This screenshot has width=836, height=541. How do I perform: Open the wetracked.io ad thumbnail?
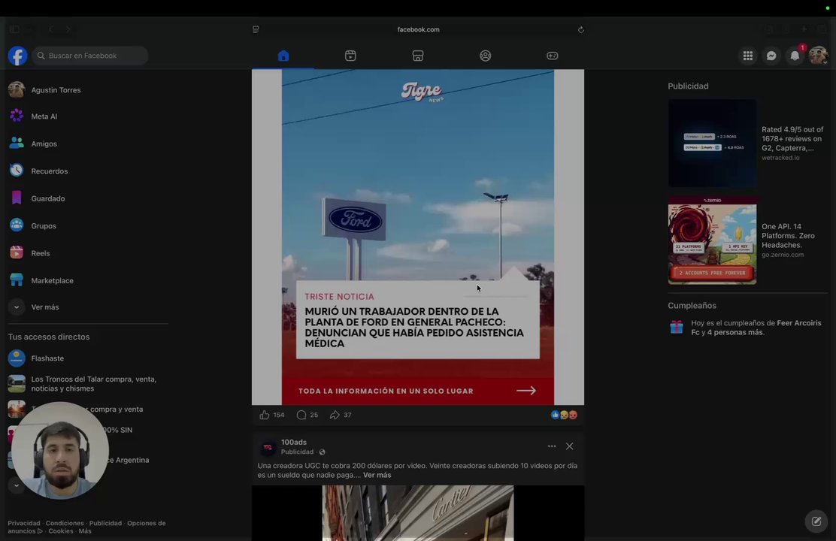coord(712,144)
